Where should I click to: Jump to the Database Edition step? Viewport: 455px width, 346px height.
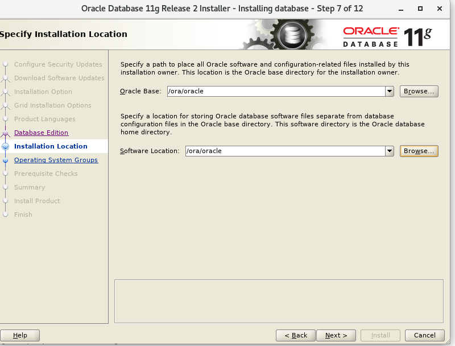41,133
